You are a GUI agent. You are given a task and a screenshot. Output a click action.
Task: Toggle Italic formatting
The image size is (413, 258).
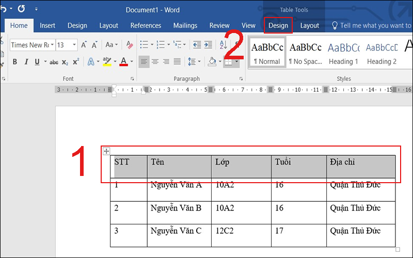pos(26,62)
